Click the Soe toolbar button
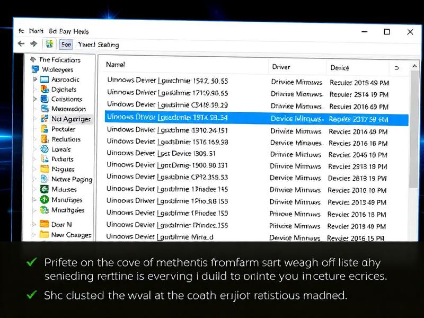 (x=66, y=45)
